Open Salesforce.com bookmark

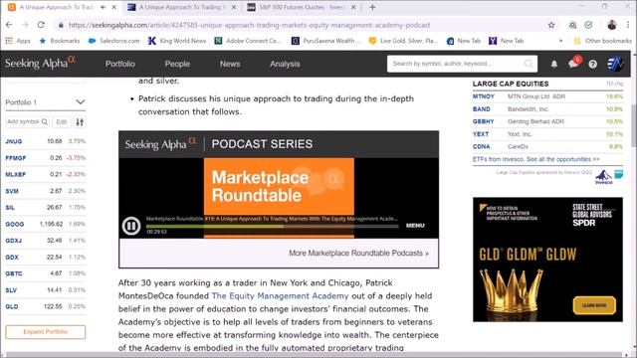click(x=114, y=41)
